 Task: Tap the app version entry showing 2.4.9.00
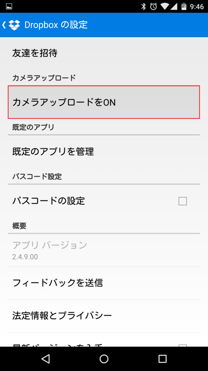[x=104, y=251]
